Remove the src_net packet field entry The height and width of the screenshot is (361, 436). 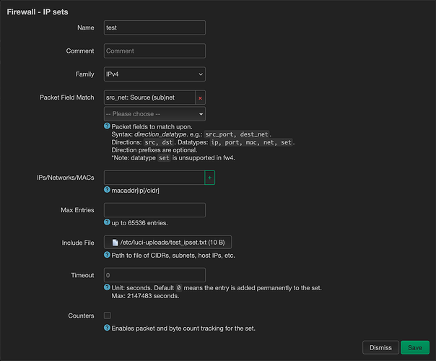200,97
